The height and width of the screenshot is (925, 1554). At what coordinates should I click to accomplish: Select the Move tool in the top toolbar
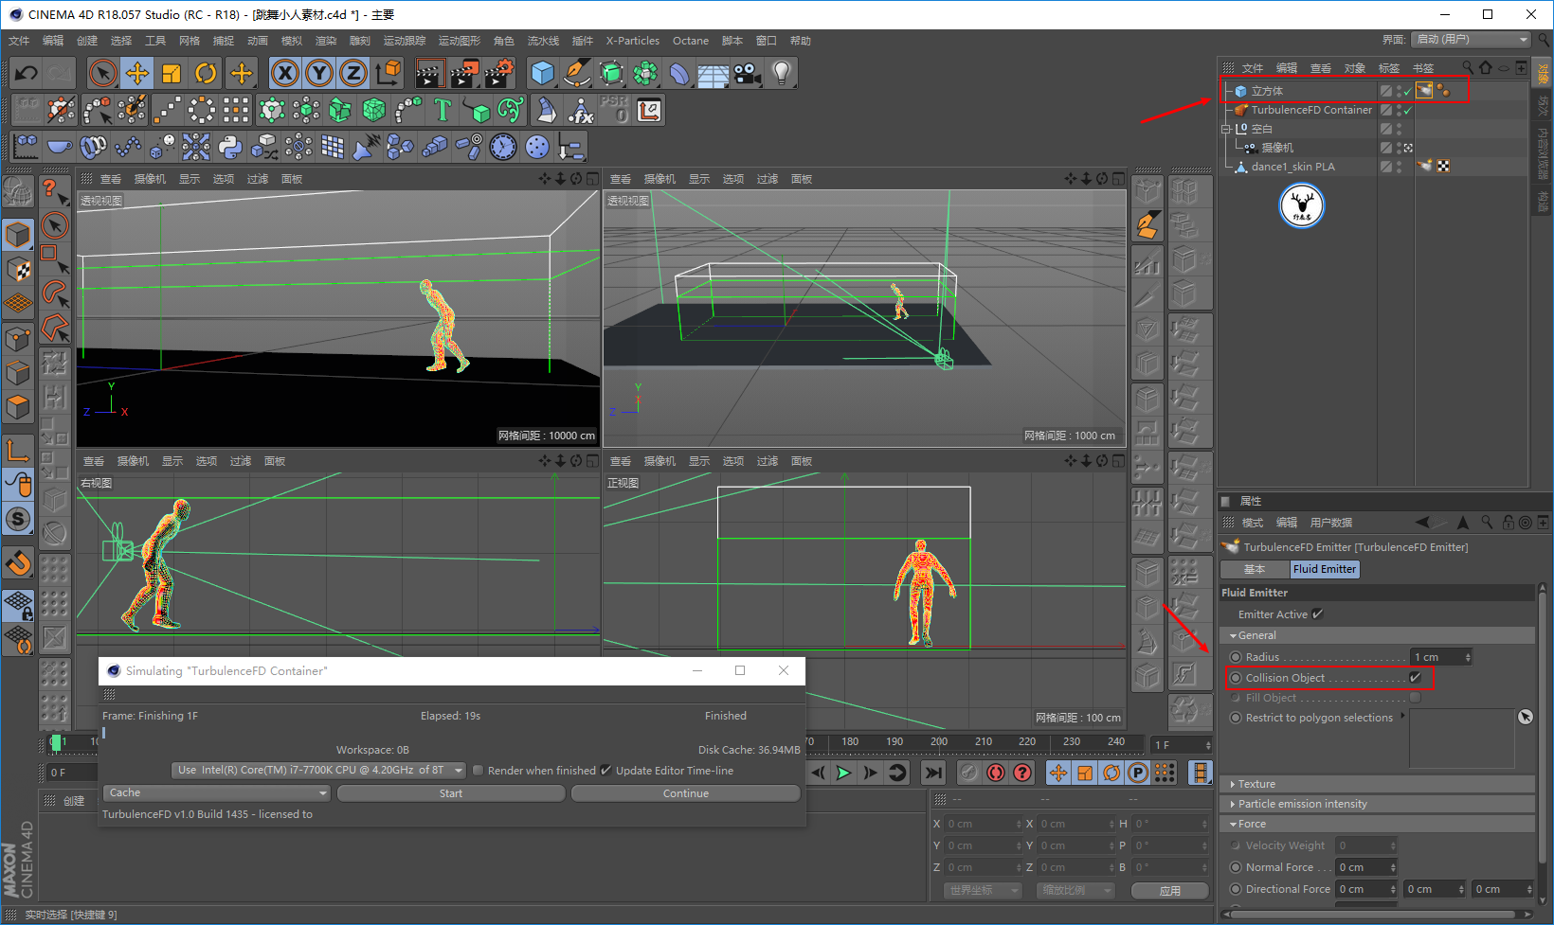coord(137,73)
